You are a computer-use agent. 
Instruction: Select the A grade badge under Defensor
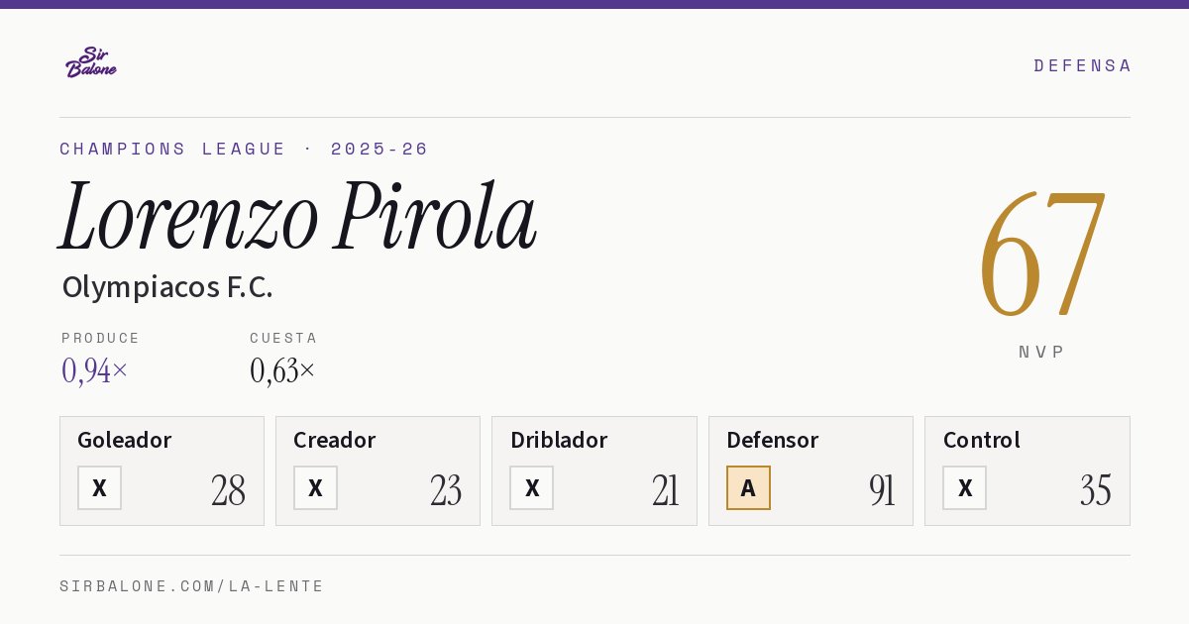(748, 487)
